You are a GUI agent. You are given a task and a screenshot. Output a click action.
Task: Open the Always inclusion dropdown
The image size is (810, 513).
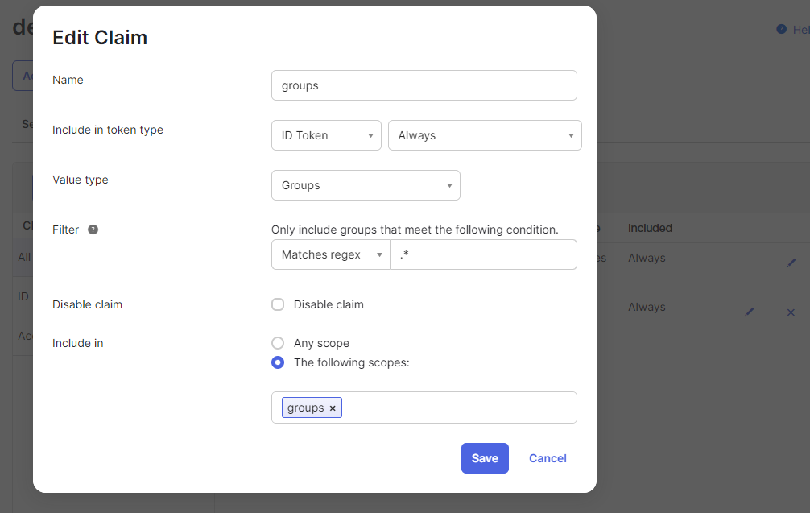pos(485,135)
